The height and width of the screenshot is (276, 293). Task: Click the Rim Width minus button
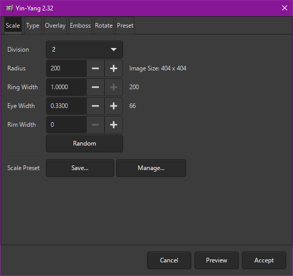point(95,125)
